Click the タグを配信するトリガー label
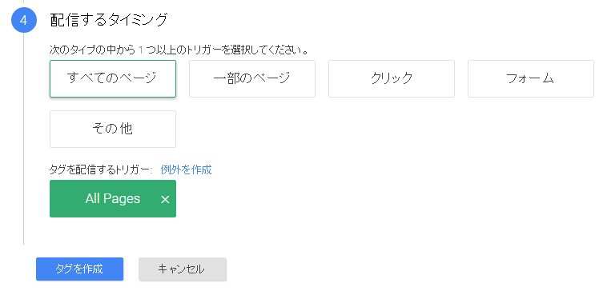This screenshot has width=603, height=291. point(101,169)
